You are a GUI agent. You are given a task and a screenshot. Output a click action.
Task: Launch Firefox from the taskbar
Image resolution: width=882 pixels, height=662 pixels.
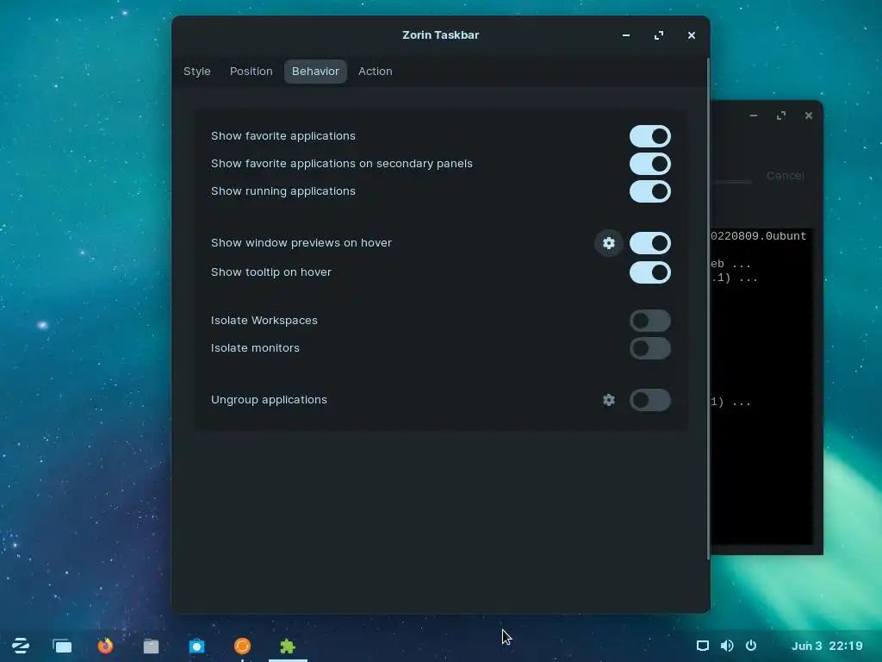[x=105, y=646]
